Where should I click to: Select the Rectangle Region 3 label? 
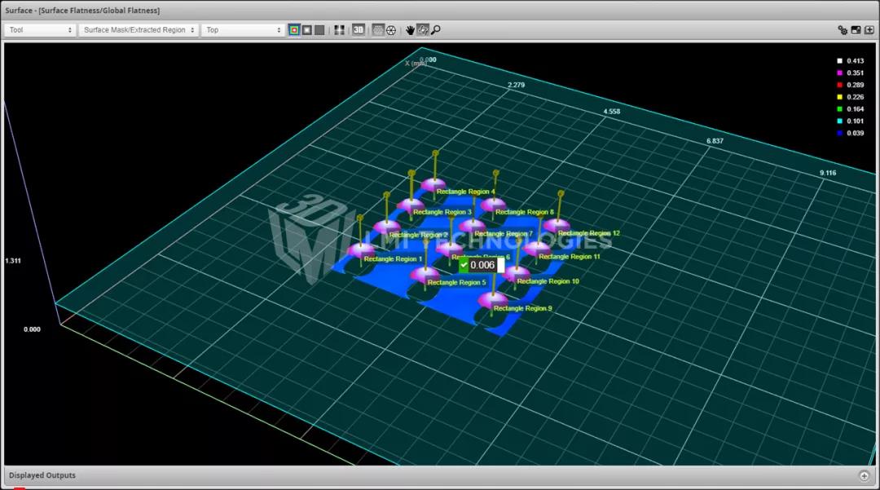(442, 212)
